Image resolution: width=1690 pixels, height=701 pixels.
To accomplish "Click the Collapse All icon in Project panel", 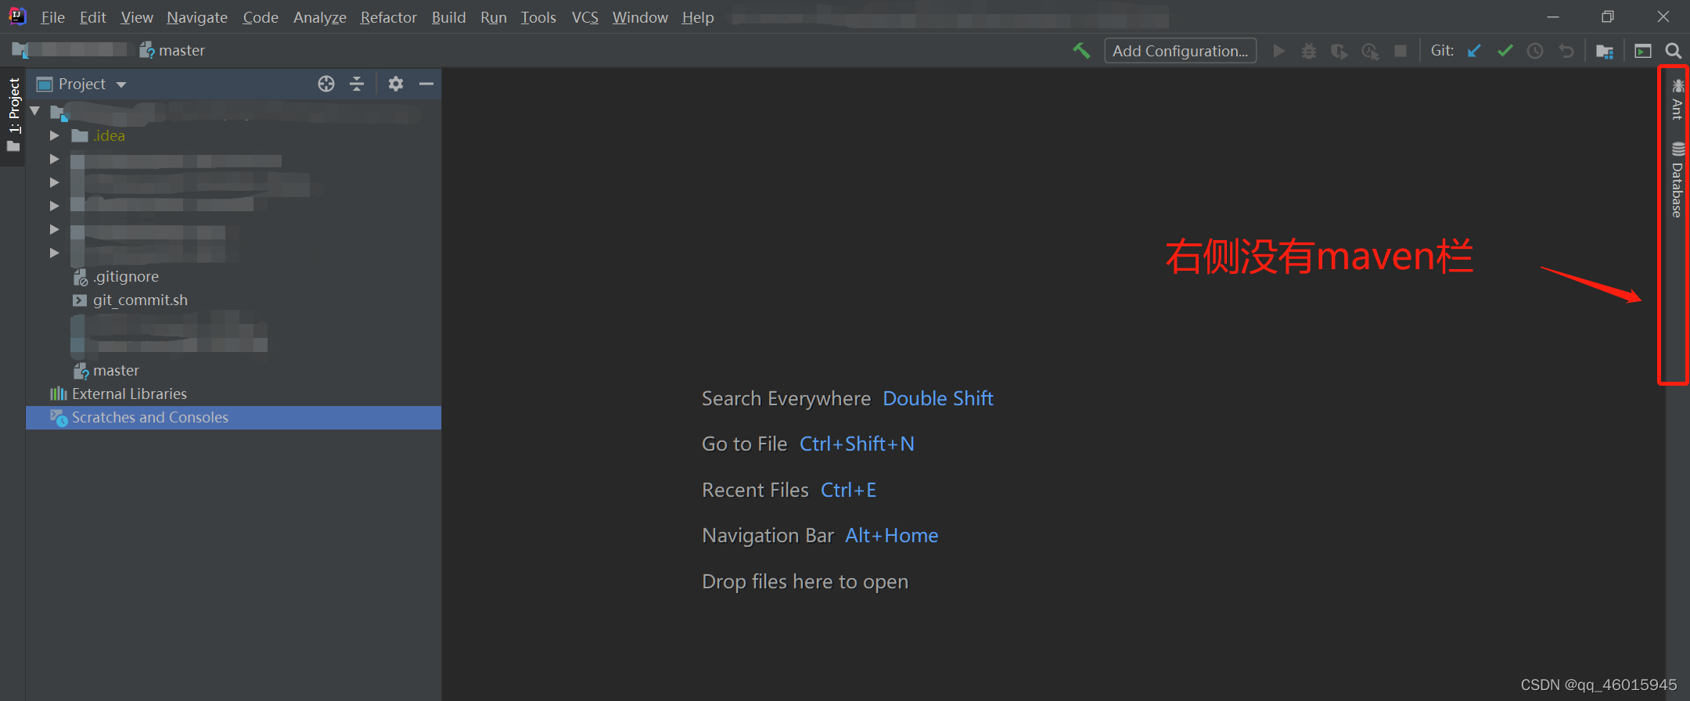I will coord(357,84).
